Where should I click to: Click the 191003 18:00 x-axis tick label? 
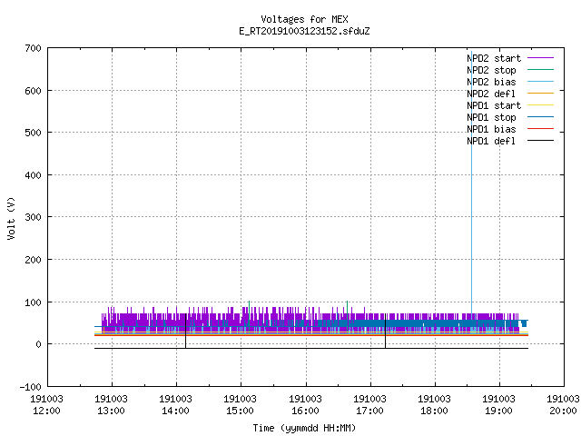pyautogui.click(x=434, y=405)
